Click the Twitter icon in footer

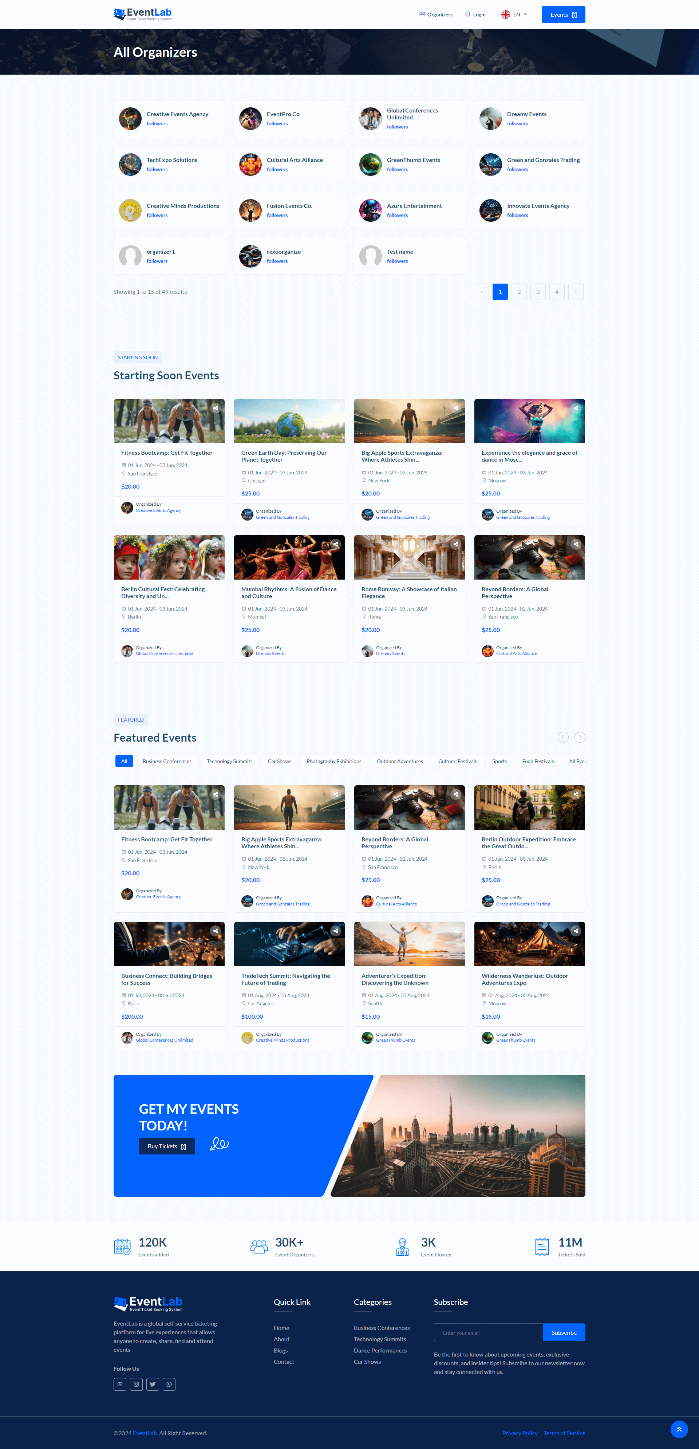coord(153,1384)
